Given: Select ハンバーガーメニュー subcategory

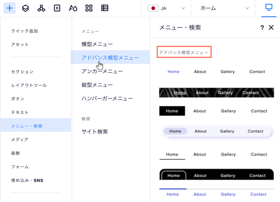Looking at the screenshot, I should click(x=107, y=98).
